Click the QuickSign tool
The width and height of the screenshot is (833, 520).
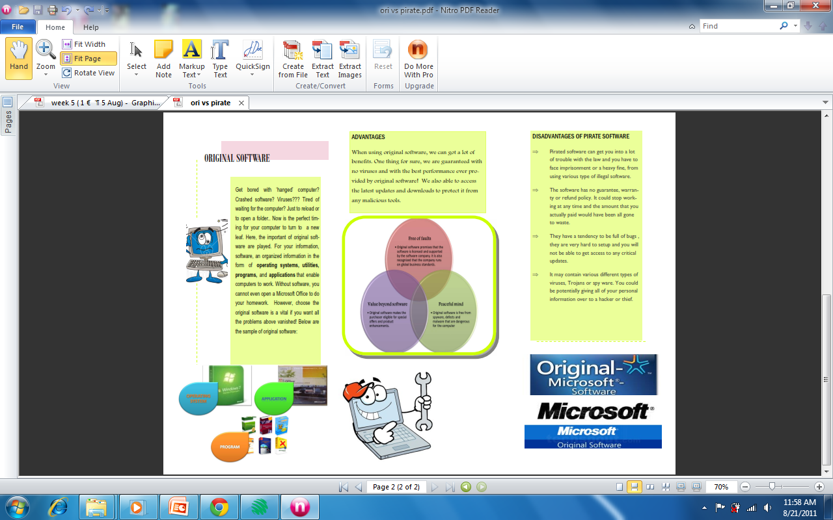click(253, 54)
